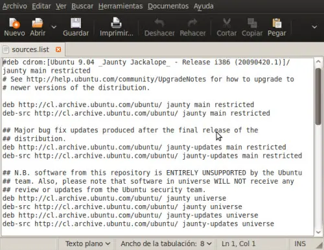Close the sources.list tab

click(x=58, y=49)
